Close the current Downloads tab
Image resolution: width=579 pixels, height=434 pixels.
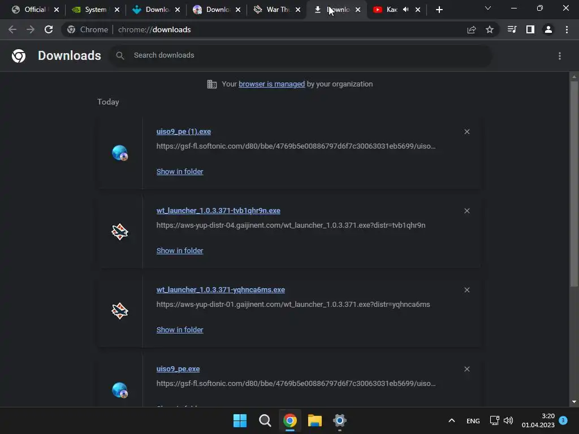358,10
